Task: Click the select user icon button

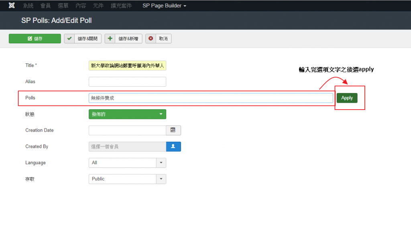Action: [x=173, y=147]
